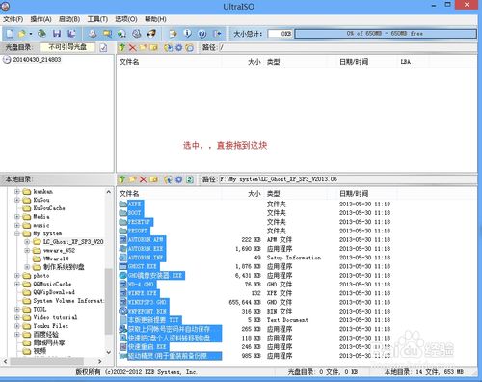Click the Mount to virtual drive icon
Viewport: 482px width, 382px height.
click(x=137, y=34)
